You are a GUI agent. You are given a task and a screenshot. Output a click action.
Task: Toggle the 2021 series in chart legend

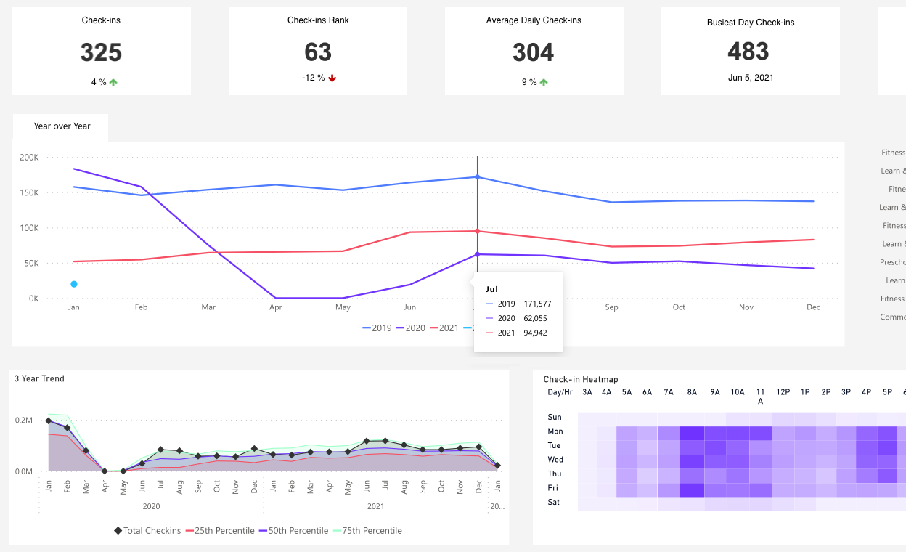[444, 328]
